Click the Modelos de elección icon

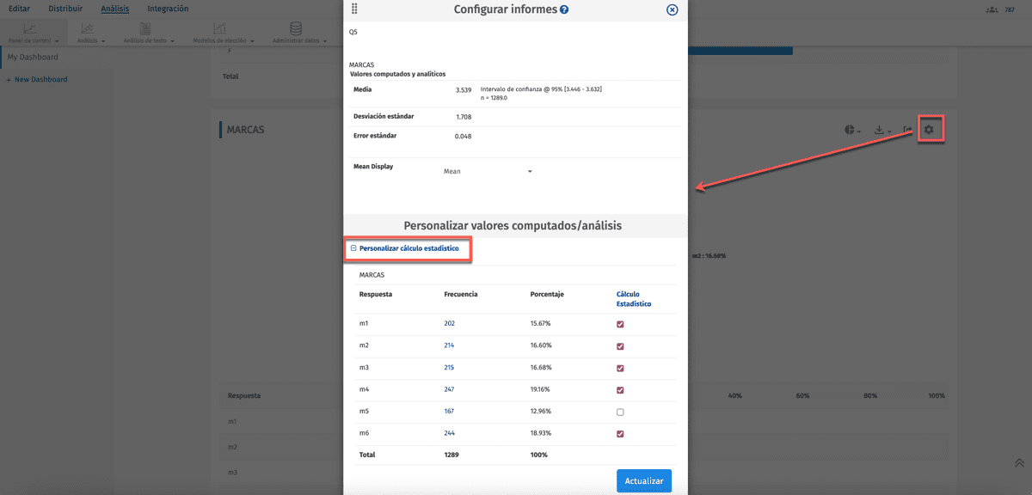219,28
